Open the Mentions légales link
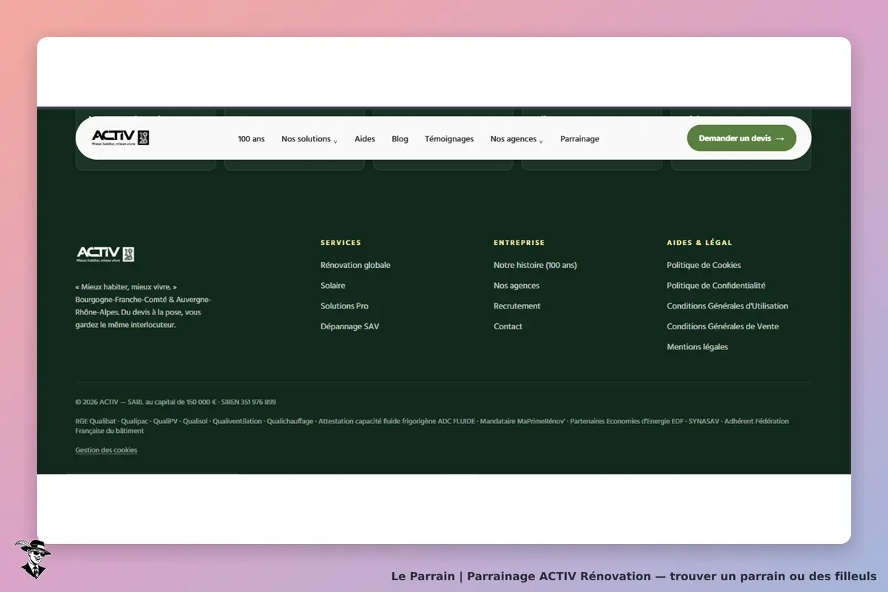 click(x=697, y=347)
